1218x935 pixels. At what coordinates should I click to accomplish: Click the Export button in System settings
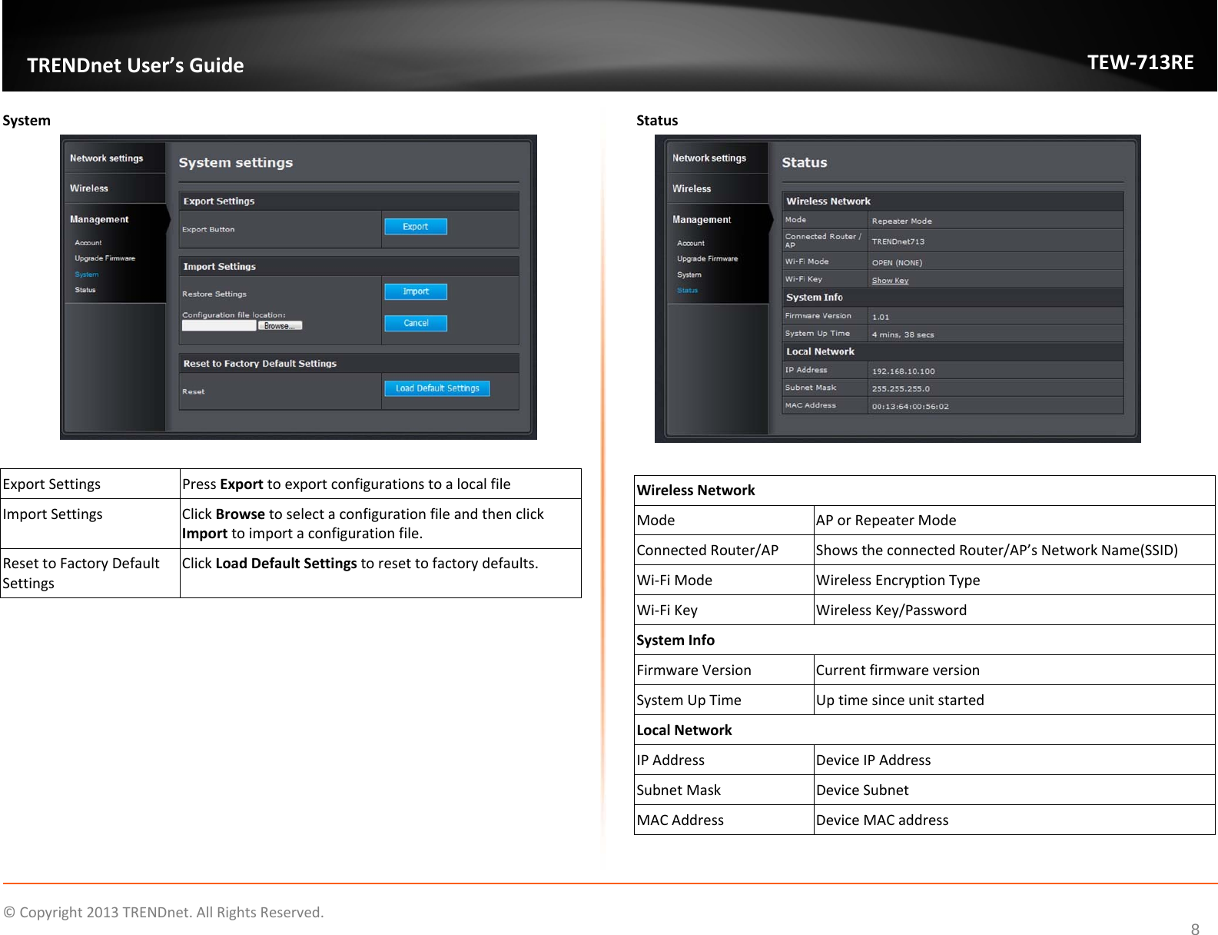click(x=415, y=227)
